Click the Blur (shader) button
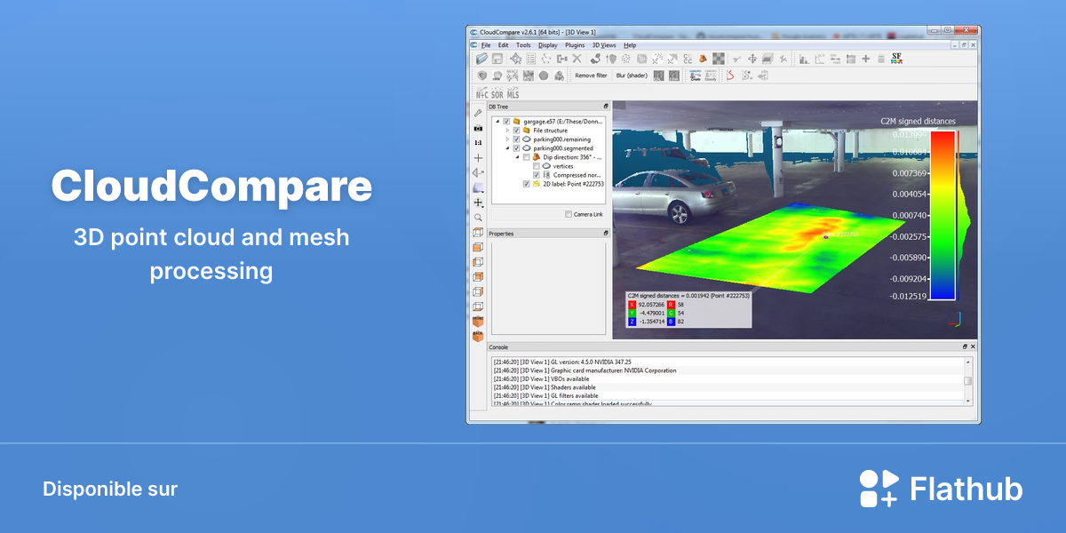 click(x=632, y=76)
